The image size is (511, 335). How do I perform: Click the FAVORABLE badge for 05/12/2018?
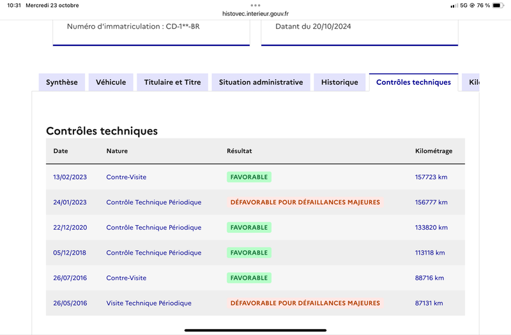249,253
